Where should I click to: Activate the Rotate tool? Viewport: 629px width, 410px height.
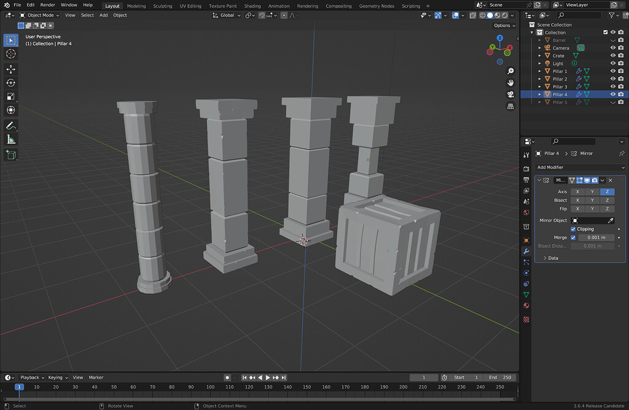pyautogui.click(x=10, y=82)
